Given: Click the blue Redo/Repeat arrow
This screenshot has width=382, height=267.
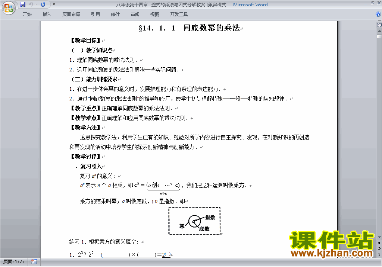Looking at the screenshot, I should 43,4.
